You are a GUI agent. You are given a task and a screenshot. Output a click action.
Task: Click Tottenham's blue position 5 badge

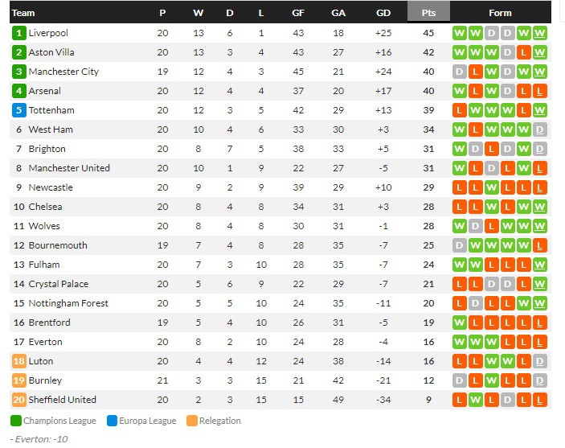[x=19, y=110]
